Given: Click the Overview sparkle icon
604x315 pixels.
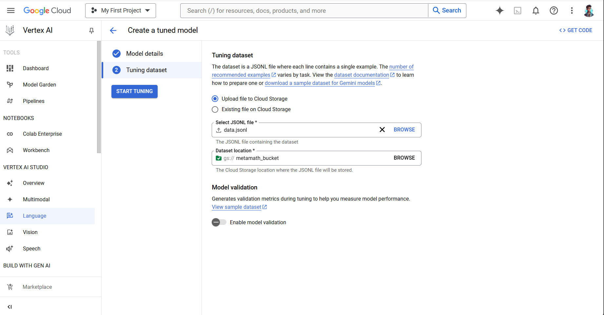Looking at the screenshot, I should pyautogui.click(x=10, y=183).
